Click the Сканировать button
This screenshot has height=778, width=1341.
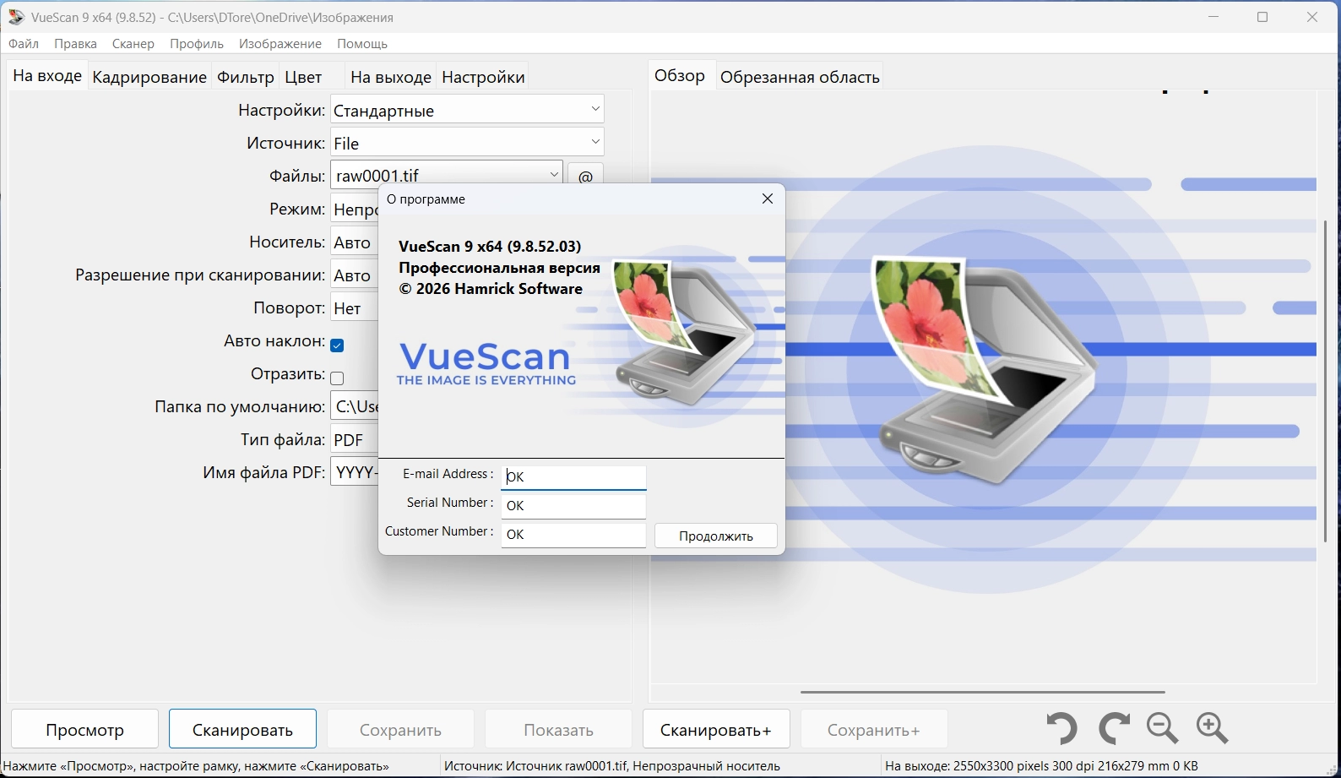(243, 729)
